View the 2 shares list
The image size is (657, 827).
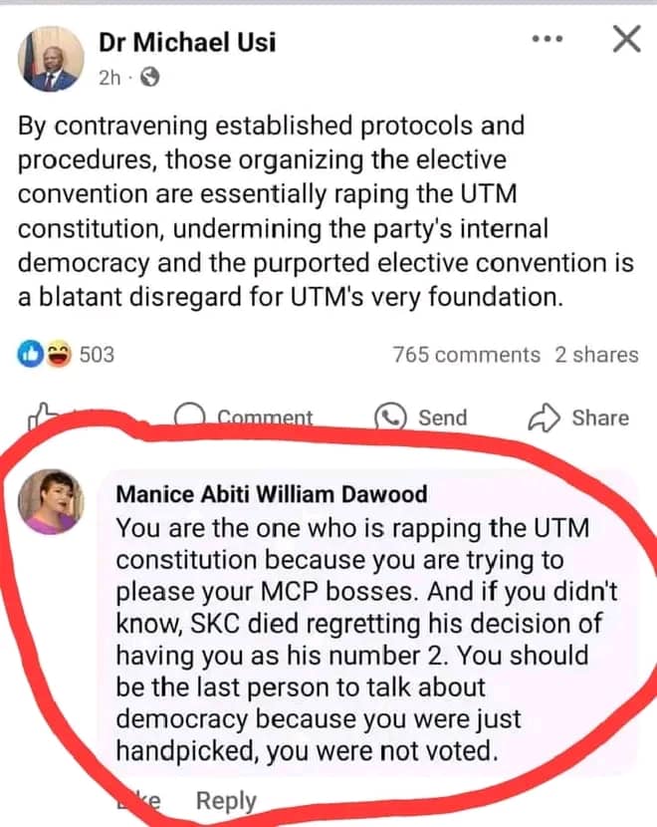click(x=596, y=355)
